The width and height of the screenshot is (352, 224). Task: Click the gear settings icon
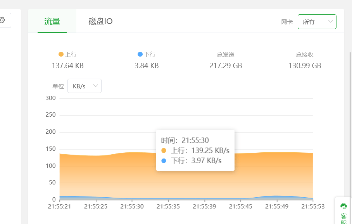pos(2,20)
